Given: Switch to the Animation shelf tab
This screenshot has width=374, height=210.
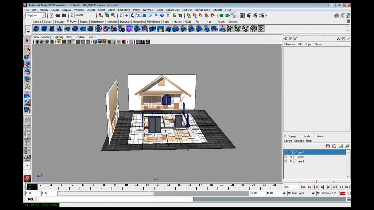Looking at the screenshot, I should pyautogui.click(x=112, y=22).
